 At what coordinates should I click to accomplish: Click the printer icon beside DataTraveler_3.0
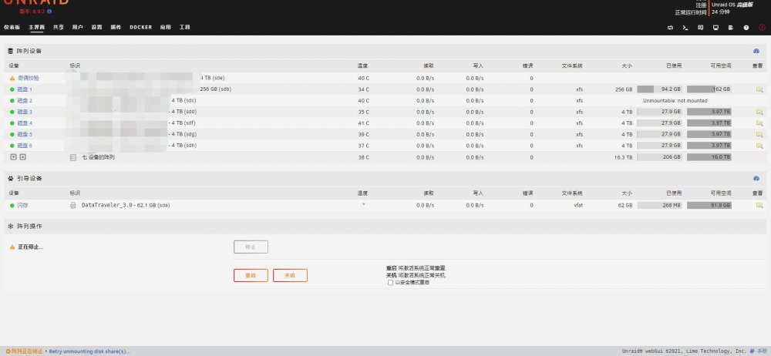73,205
